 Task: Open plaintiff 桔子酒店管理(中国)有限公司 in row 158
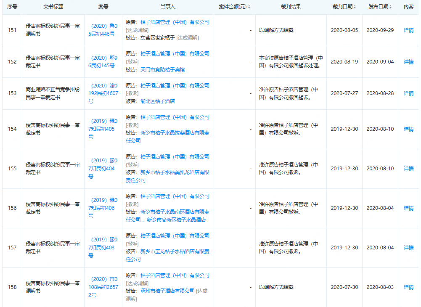(x=175, y=275)
